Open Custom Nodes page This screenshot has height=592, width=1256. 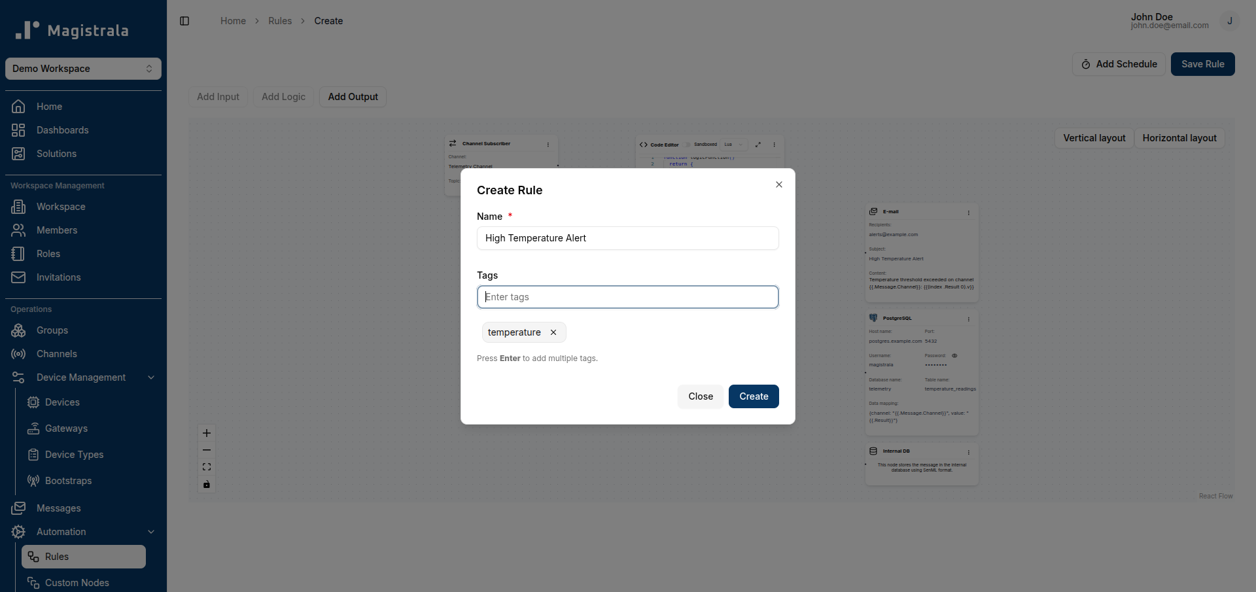tap(84, 583)
